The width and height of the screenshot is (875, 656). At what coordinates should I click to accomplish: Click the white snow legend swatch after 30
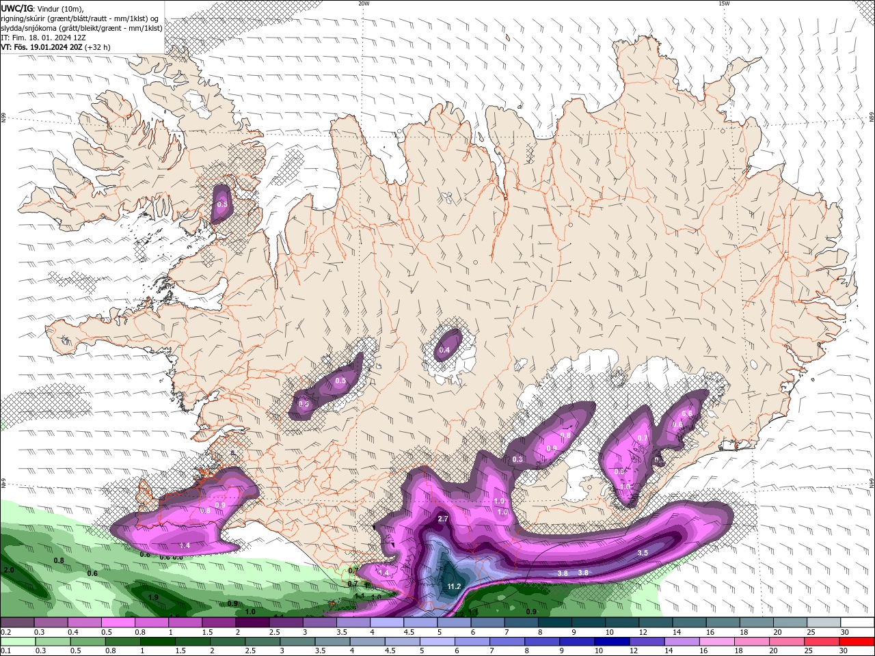[x=857, y=623]
